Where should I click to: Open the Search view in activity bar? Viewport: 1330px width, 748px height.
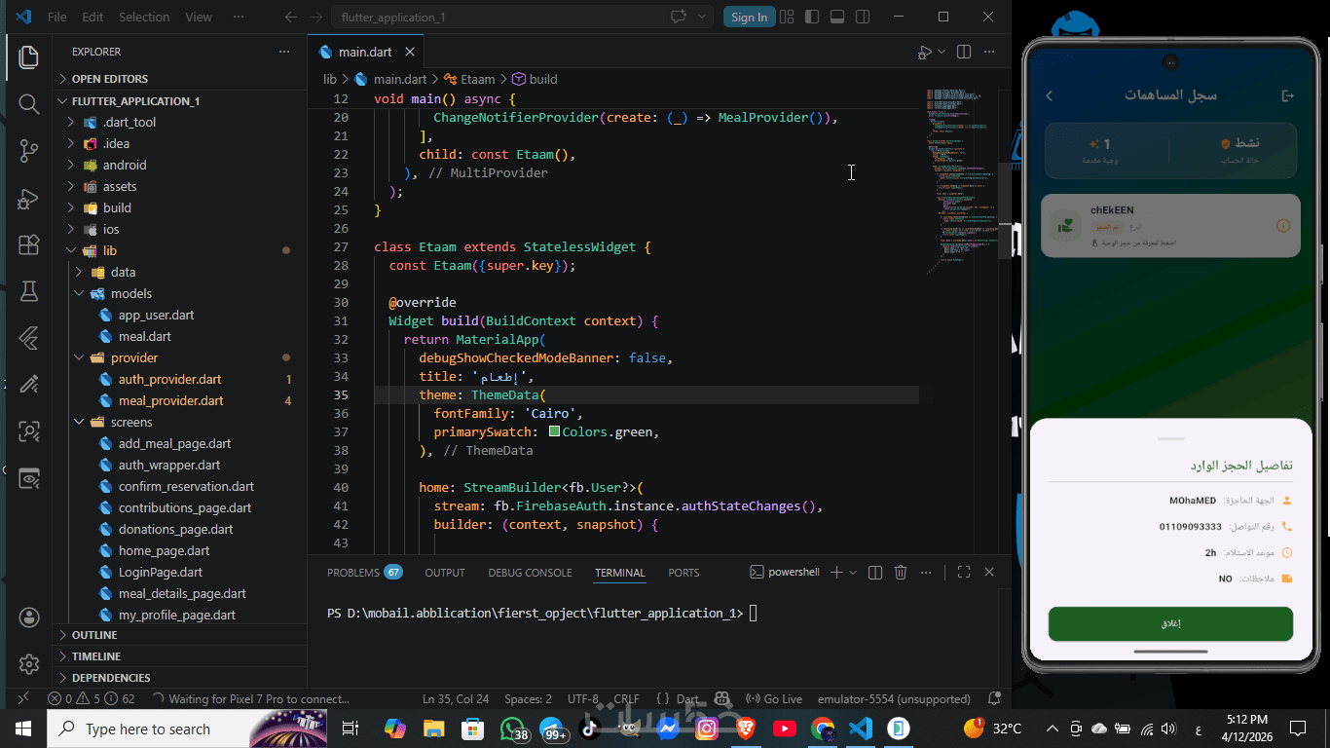[28, 104]
